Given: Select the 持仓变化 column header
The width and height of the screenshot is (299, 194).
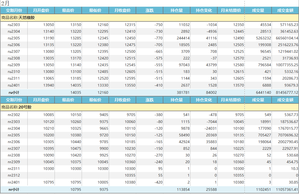Looking at the screenshot, I should coord(204,10).
